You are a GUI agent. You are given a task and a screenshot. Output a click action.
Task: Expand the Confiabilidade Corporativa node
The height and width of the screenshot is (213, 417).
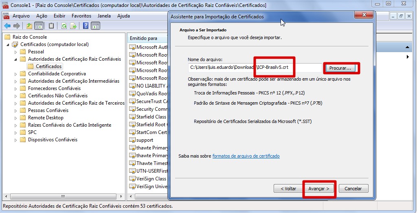coord(16,74)
